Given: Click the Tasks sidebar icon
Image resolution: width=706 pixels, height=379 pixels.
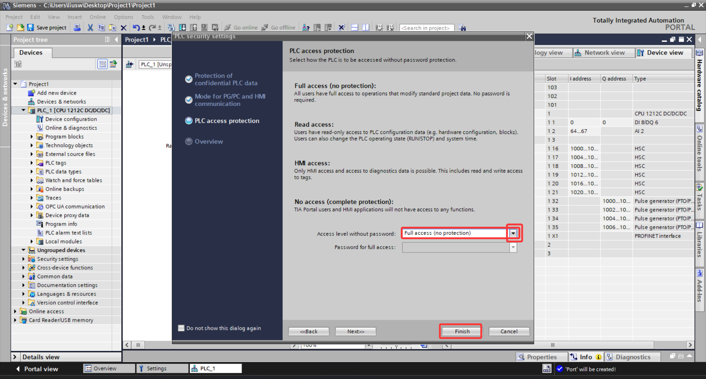Looking at the screenshot, I should point(699,187).
